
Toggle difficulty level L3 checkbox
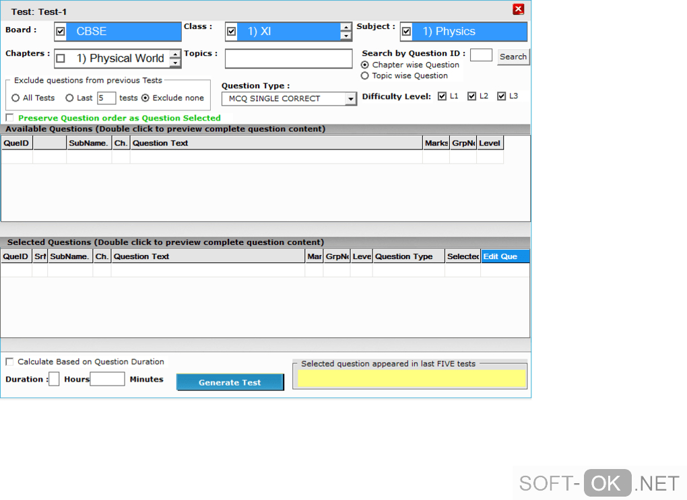click(x=502, y=96)
